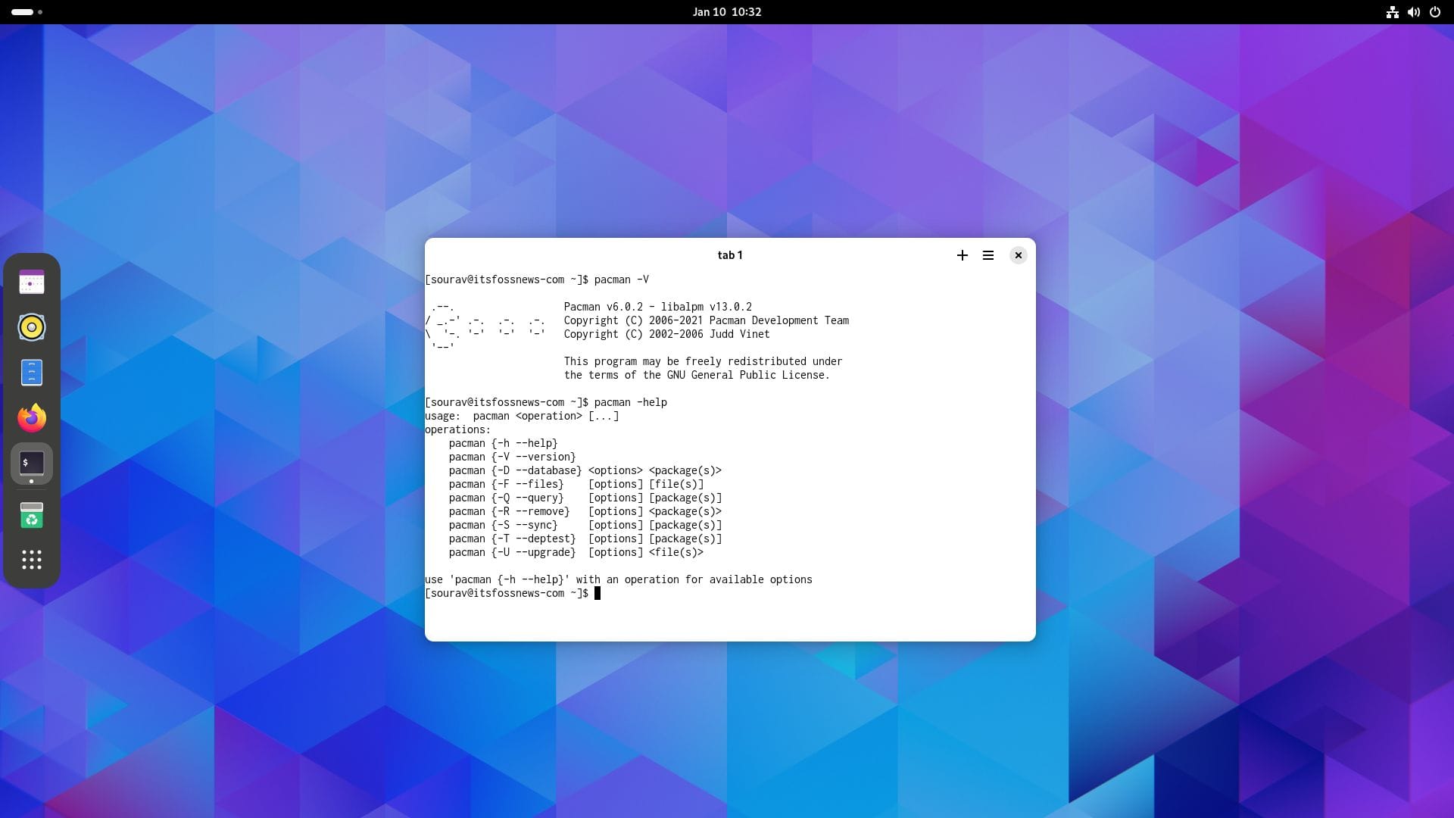Open the blue file-box app above Firefox
Screen dimensions: 1454x818
31,372
